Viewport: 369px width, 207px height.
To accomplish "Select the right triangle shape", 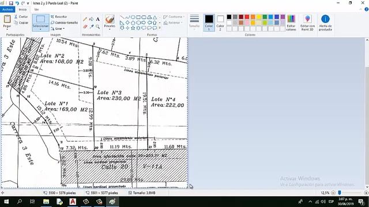I will point(122,22).
